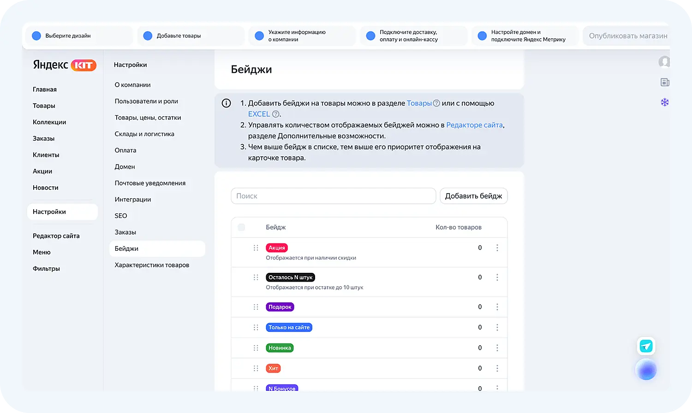Select the 'Добавьте товары' step circle
692x413 pixels.
[x=148, y=36]
